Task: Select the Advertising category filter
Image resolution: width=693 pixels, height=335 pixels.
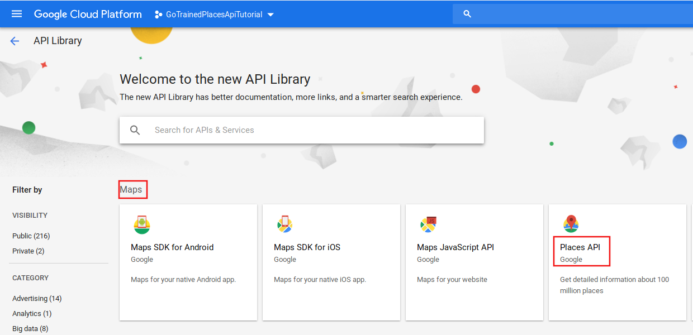Action: (x=37, y=299)
